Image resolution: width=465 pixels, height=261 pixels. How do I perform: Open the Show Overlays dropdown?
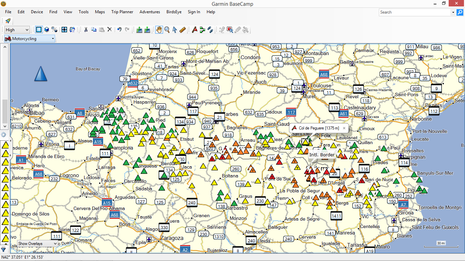click(37, 243)
